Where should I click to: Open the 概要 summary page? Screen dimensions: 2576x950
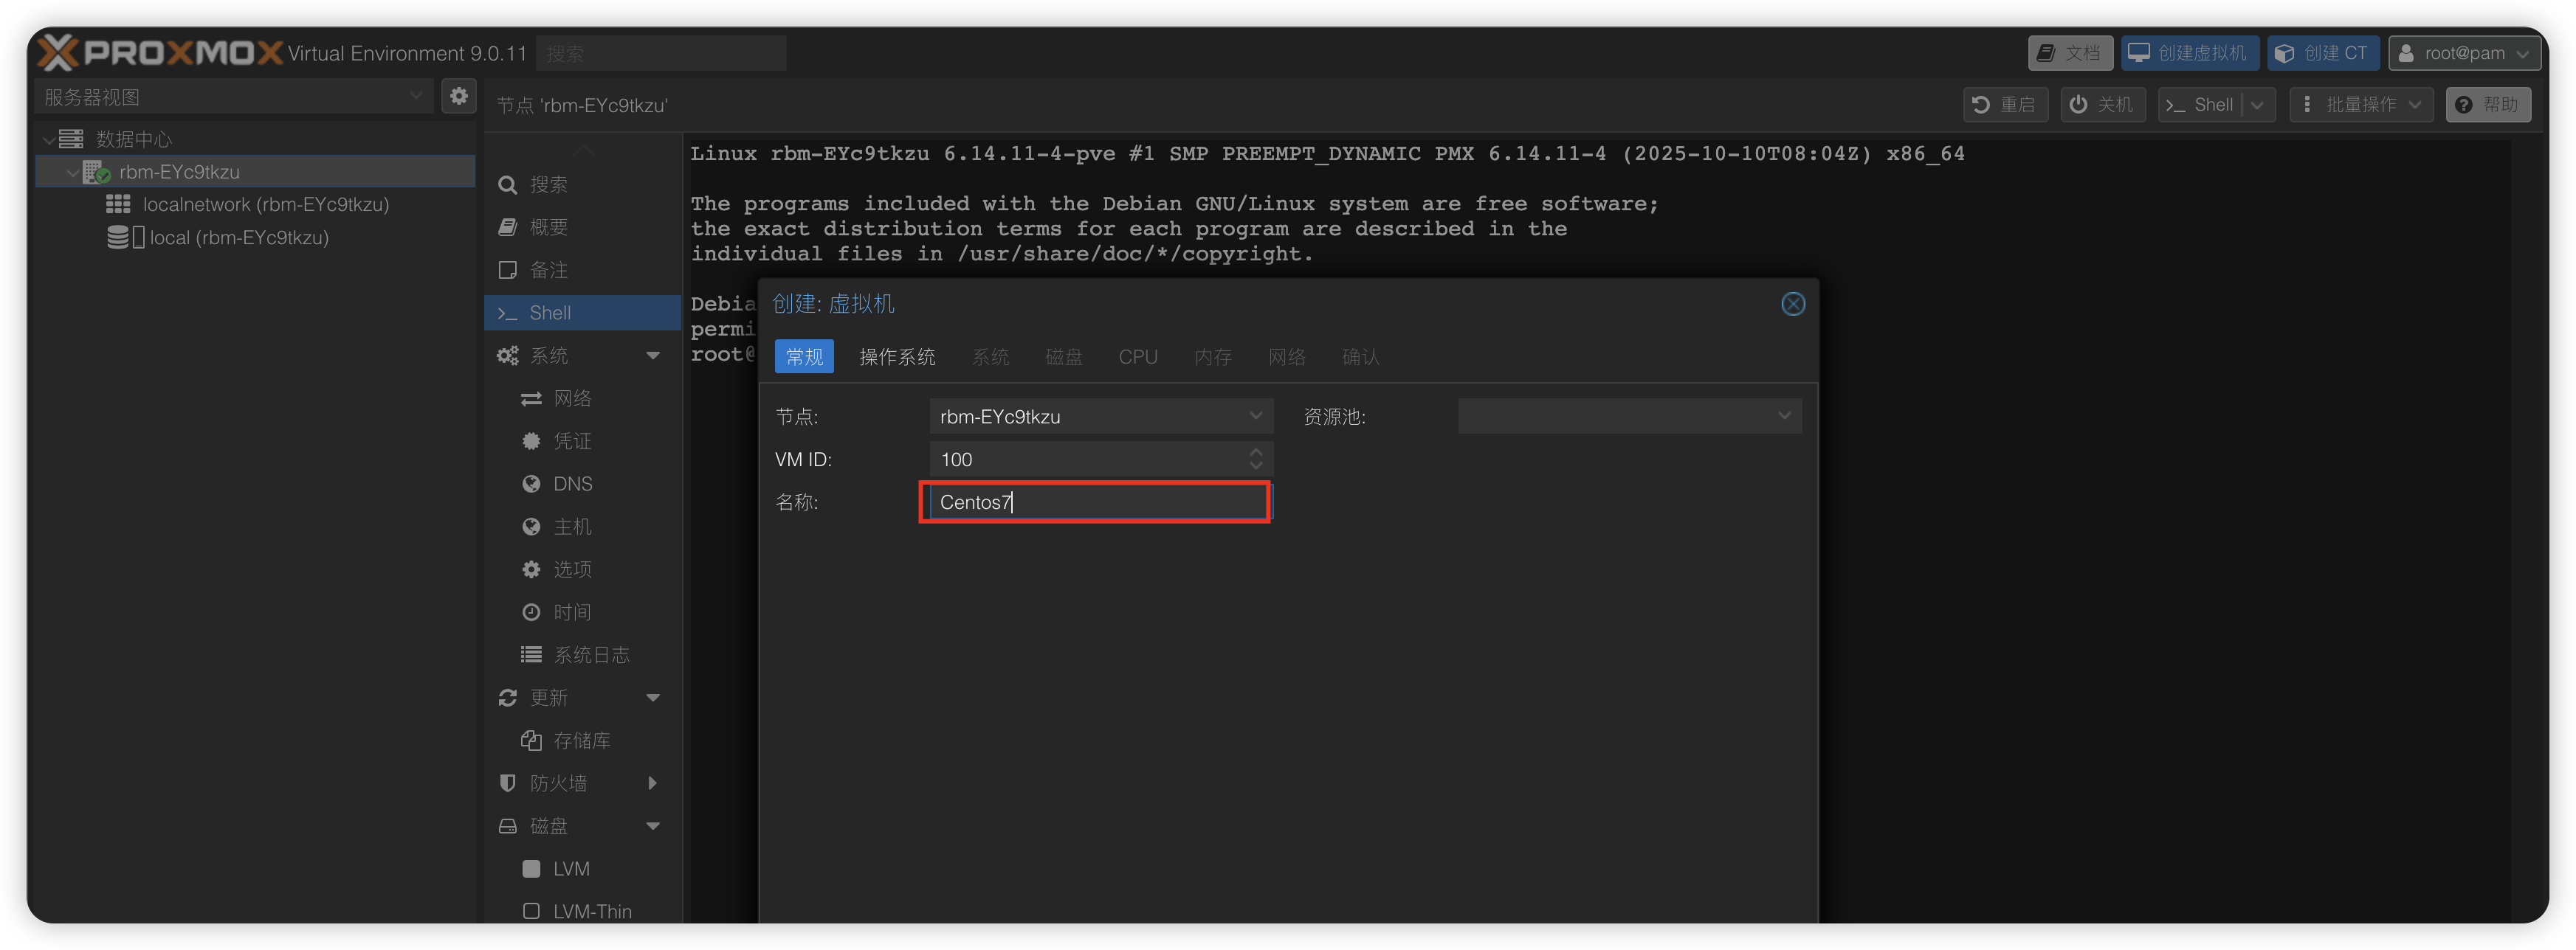click(x=548, y=228)
